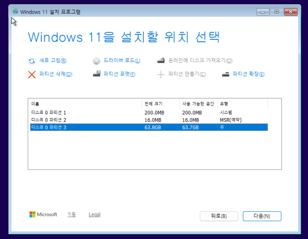Click the 파티션 확장(E) link
The height and width of the screenshot is (239, 308).
click(x=248, y=74)
